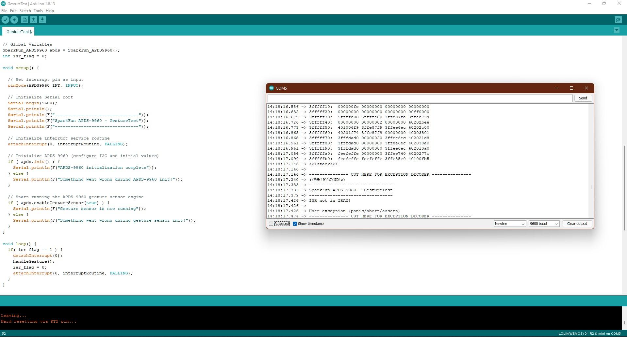Screen dimensions: 627x337
Task: Disable the Show timestamp checkbox
Action: pos(295,224)
